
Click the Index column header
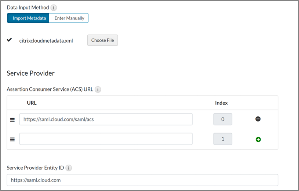pos(221,103)
